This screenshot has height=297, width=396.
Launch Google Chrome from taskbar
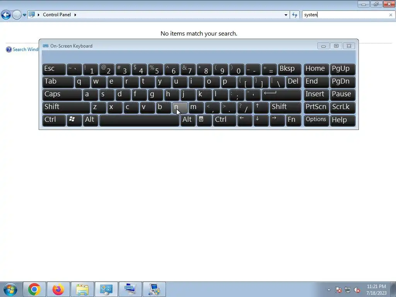tap(34, 289)
